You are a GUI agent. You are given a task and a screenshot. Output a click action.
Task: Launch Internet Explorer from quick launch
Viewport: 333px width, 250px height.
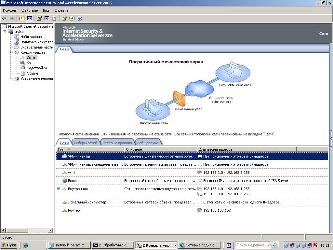(x=26, y=245)
